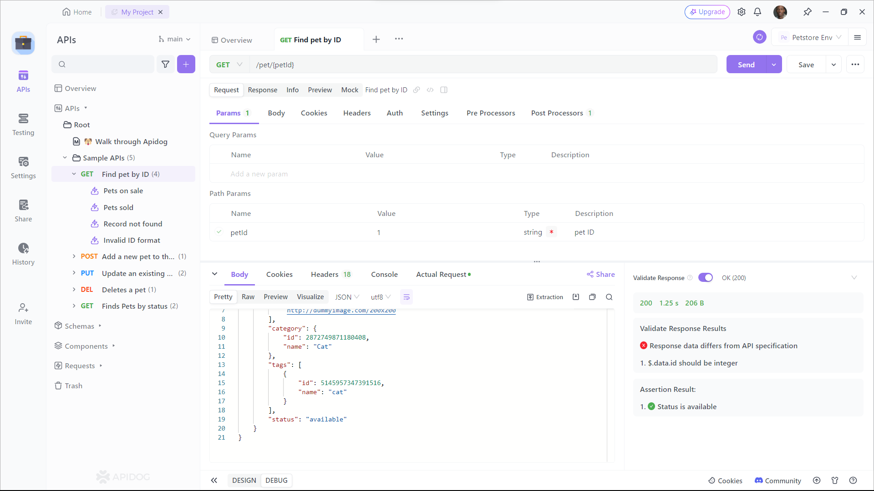
Task: Enable the response body collapse toggle
Action: click(x=215, y=274)
